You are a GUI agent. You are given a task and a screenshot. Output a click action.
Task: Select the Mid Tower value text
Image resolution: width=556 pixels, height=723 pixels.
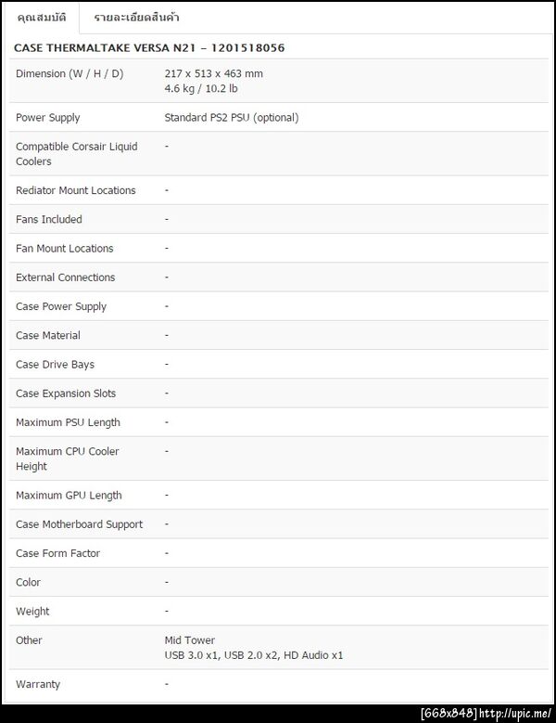[x=190, y=640]
